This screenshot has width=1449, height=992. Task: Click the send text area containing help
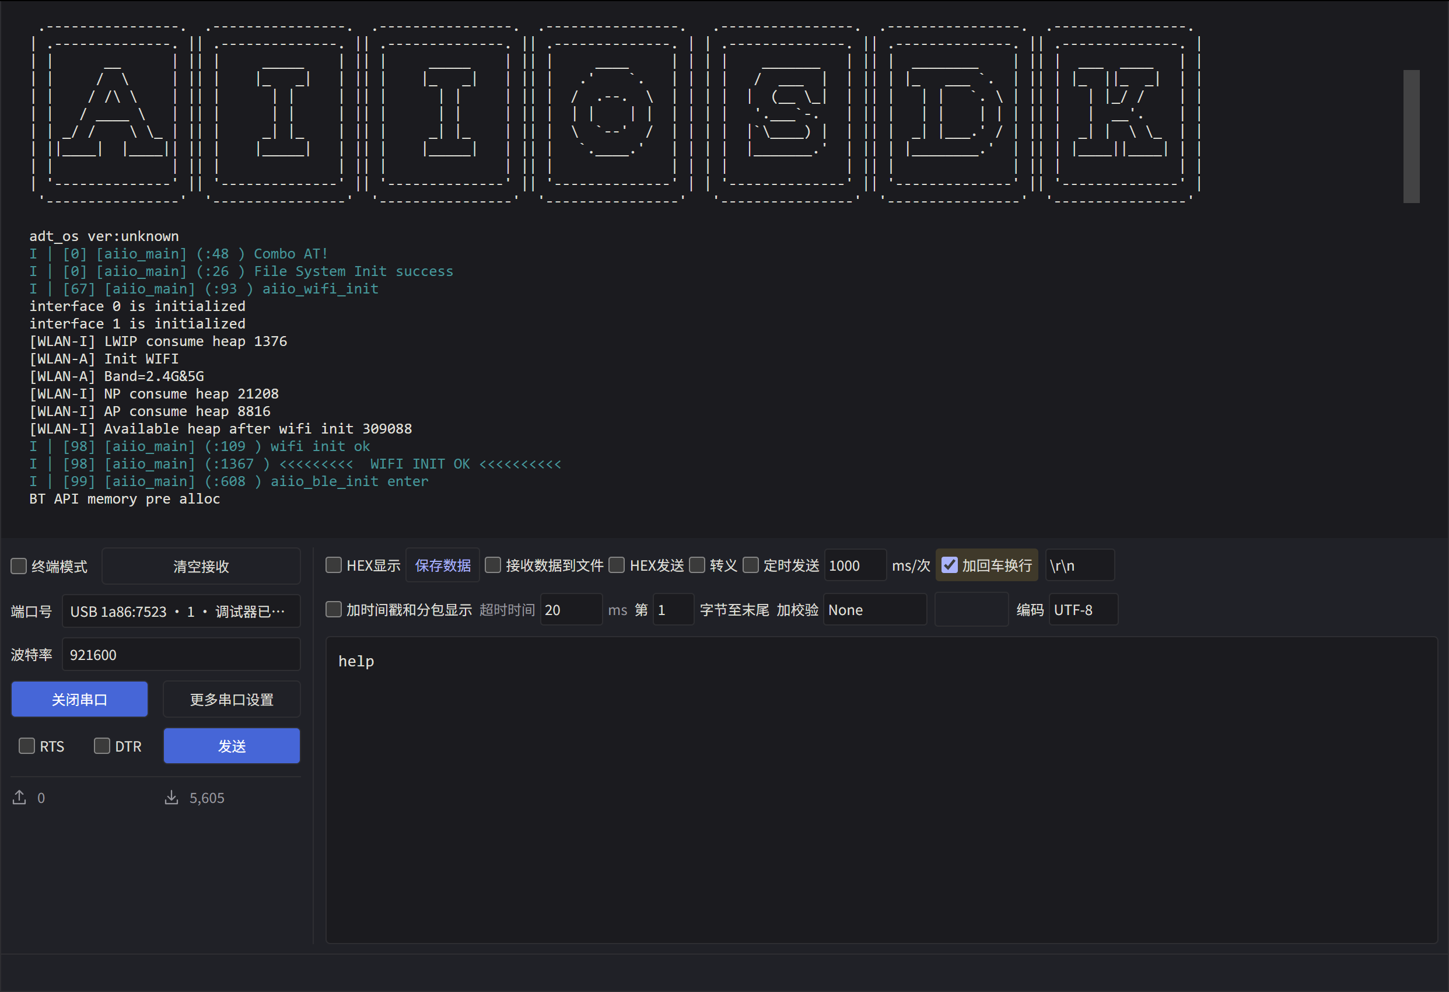pos(881,790)
